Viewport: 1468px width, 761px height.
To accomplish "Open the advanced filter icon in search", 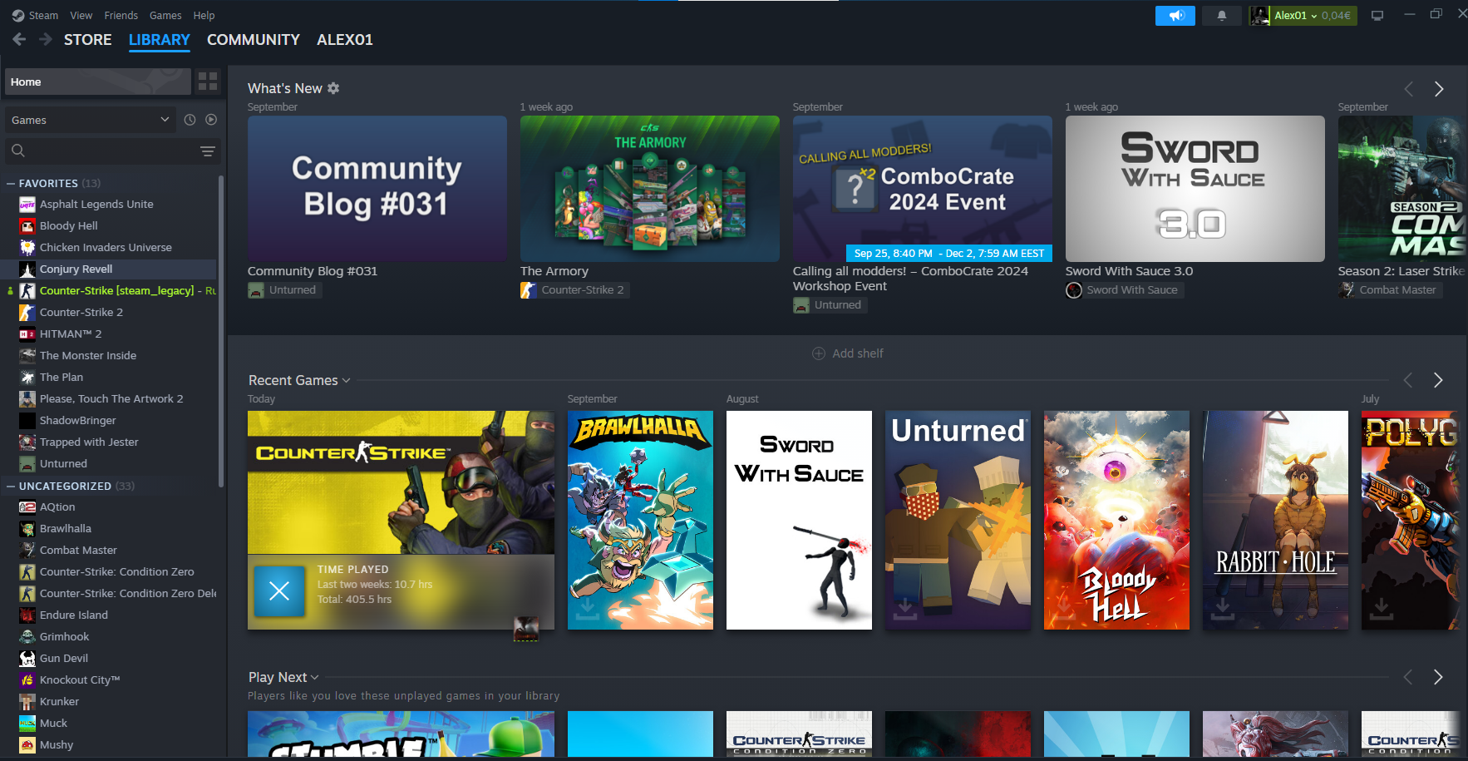I will click(207, 151).
